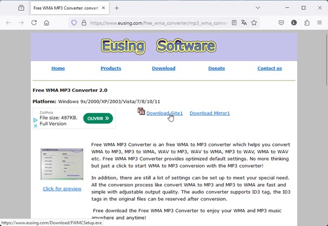Click the Download Mirror1 link
Viewport: 328px width, 226px height.
click(x=210, y=113)
